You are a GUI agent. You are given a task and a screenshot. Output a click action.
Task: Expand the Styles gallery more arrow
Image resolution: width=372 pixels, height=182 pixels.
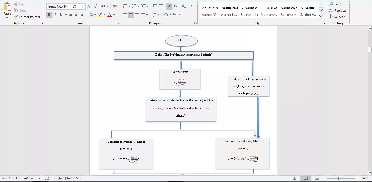pyautogui.click(x=321, y=16)
